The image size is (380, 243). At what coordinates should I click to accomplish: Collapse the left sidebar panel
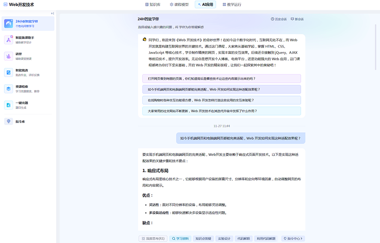click(x=52, y=13)
